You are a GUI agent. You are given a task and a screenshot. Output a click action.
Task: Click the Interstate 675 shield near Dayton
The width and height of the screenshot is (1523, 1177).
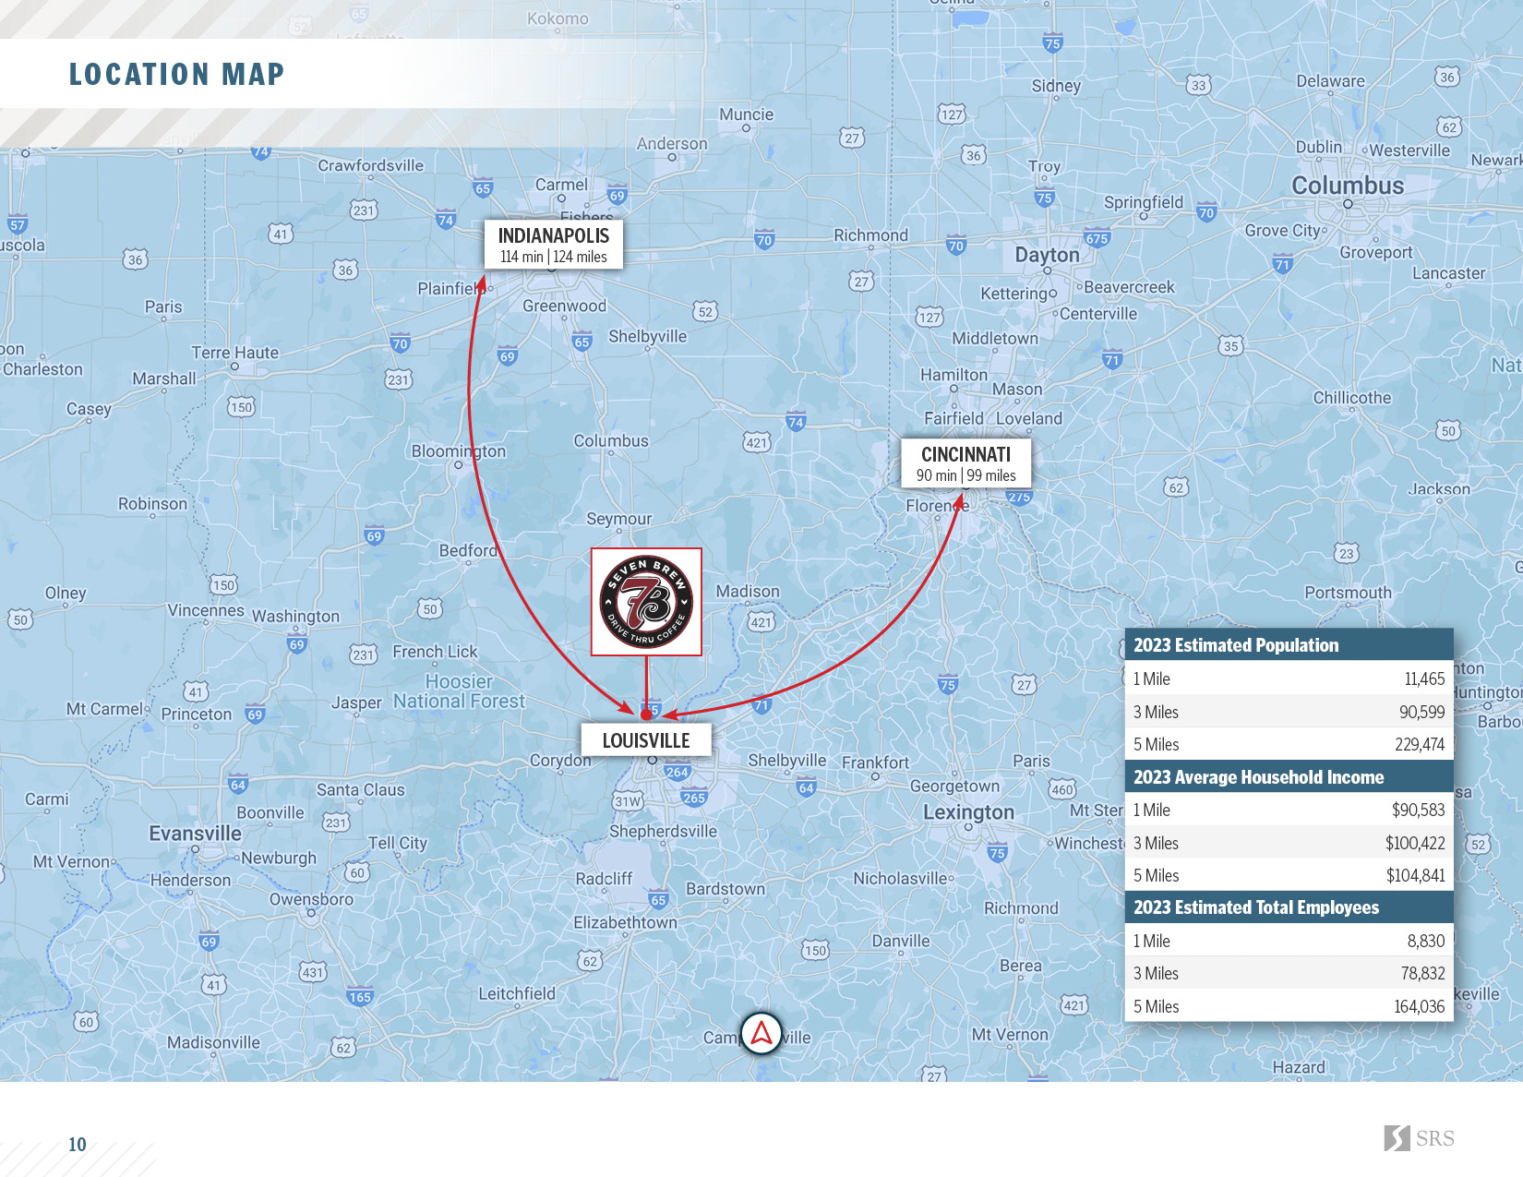1097,237
